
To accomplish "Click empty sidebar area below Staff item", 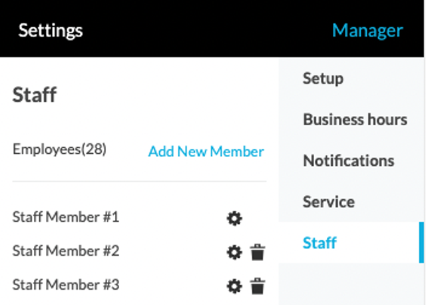I will pos(351,284).
